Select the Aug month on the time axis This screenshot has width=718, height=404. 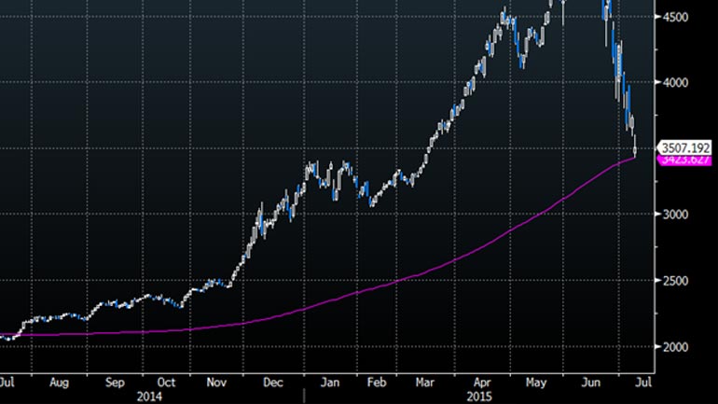59,383
